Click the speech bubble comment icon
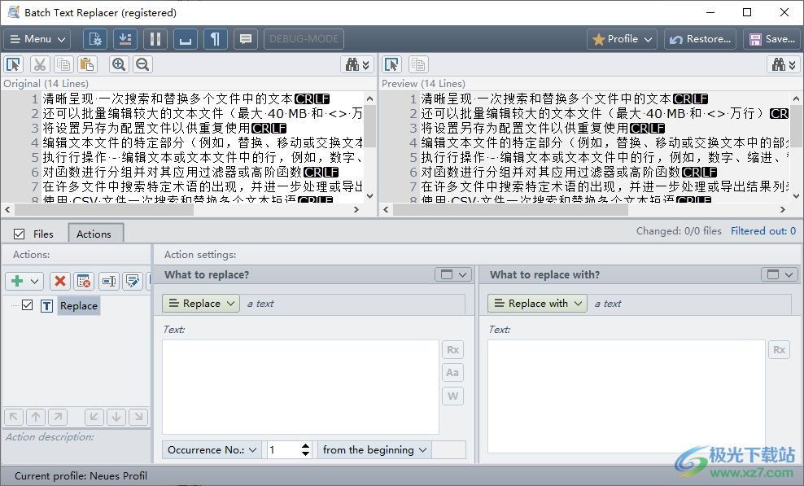The width and height of the screenshot is (804, 486). [x=246, y=39]
